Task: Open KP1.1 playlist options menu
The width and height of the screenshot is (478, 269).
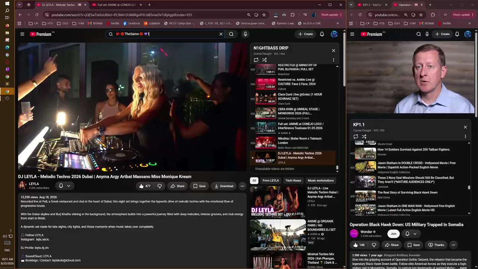Action: pos(465,136)
